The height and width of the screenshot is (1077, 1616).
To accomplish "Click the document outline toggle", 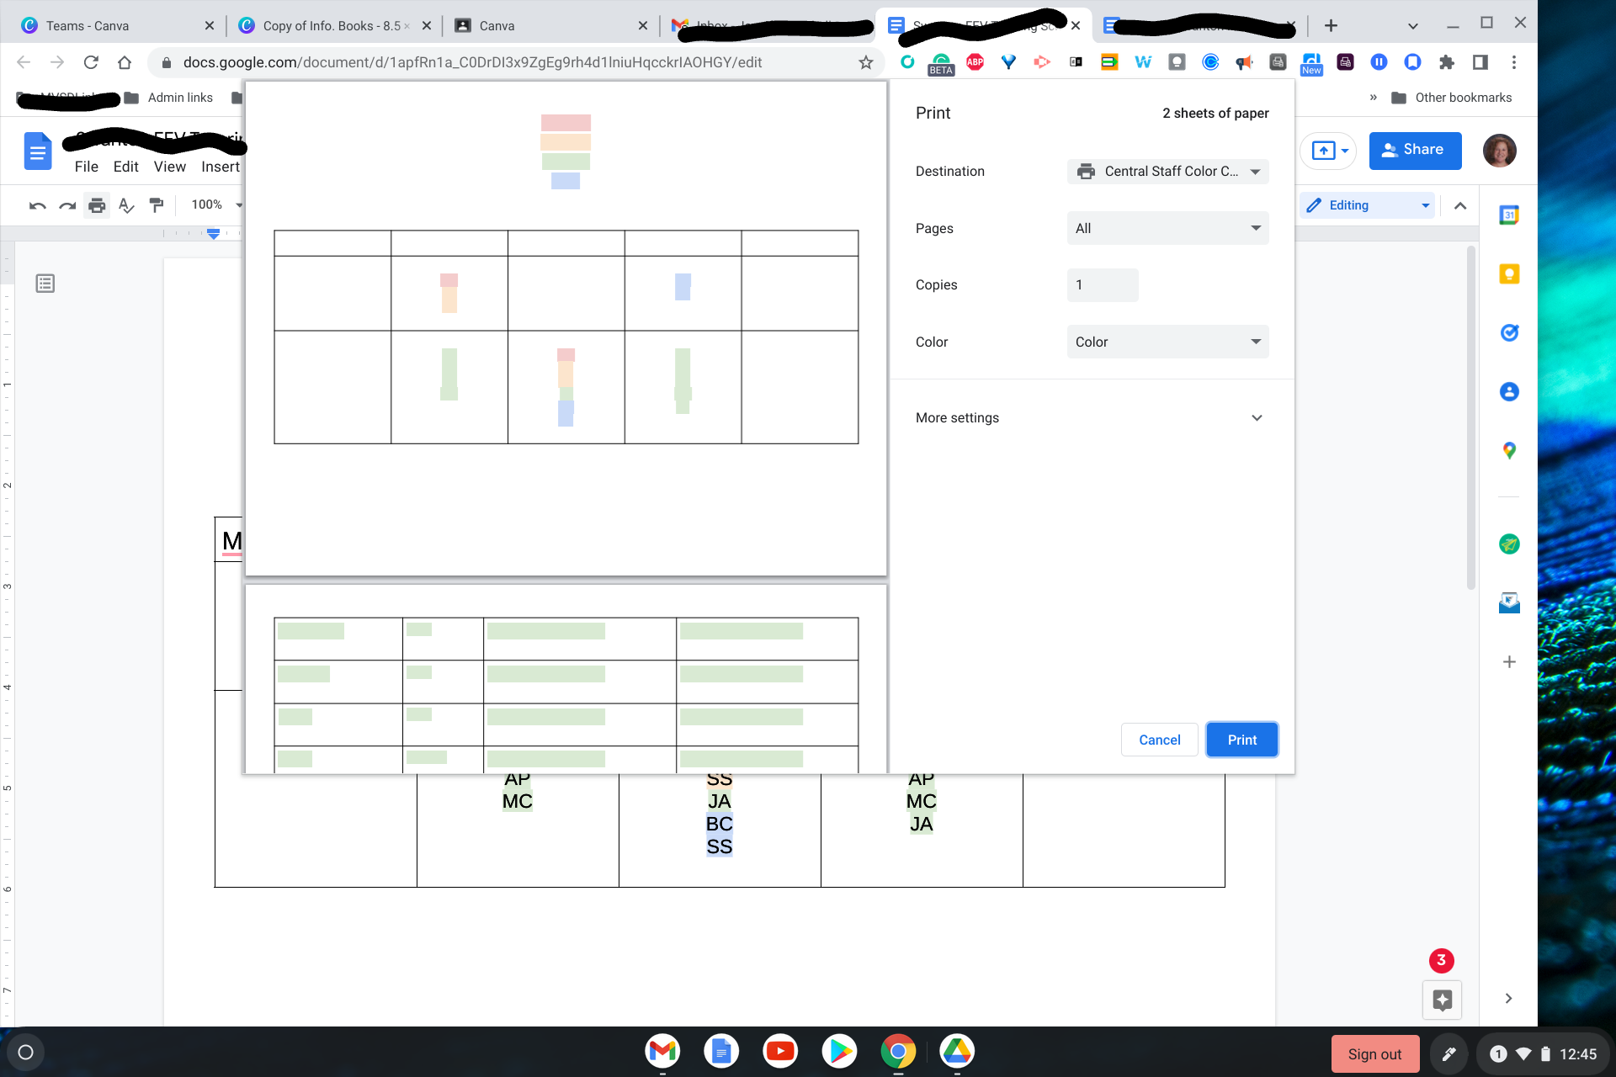I will 44,283.
